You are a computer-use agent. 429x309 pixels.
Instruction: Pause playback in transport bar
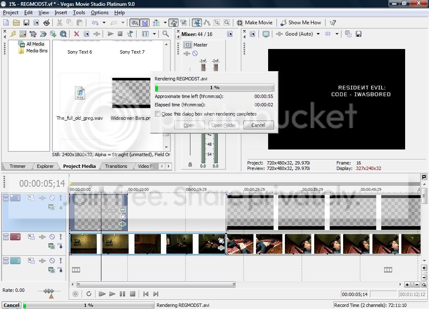(122, 294)
